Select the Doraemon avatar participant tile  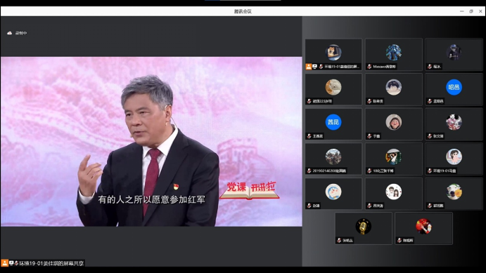tap(333, 194)
